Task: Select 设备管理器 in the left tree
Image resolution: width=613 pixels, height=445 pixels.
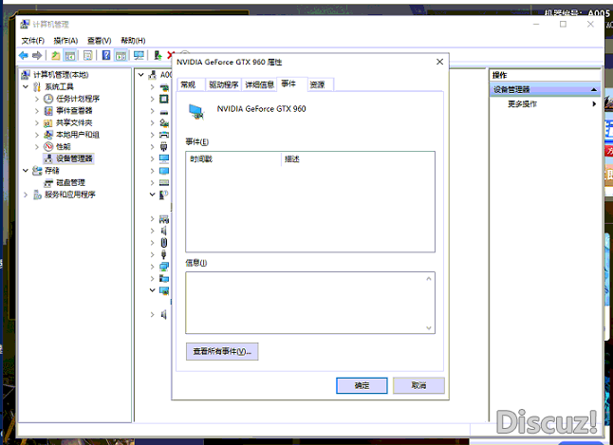Action: (x=74, y=158)
